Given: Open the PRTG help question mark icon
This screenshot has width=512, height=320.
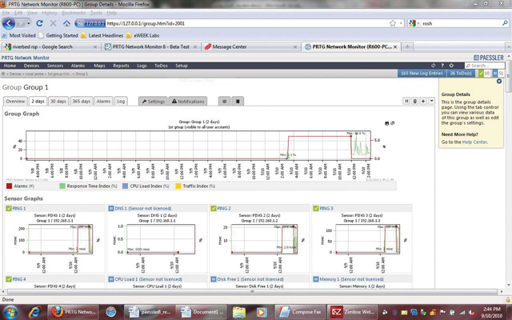Looking at the screenshot, I should click(442, 66).
